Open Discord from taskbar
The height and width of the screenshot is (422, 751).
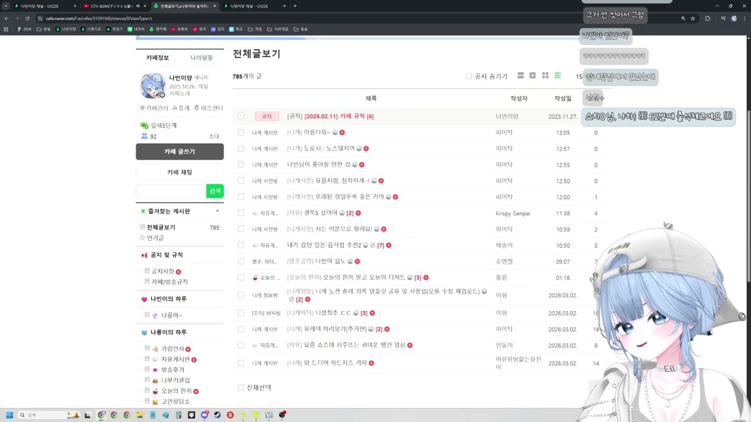[x=204, y=415]
